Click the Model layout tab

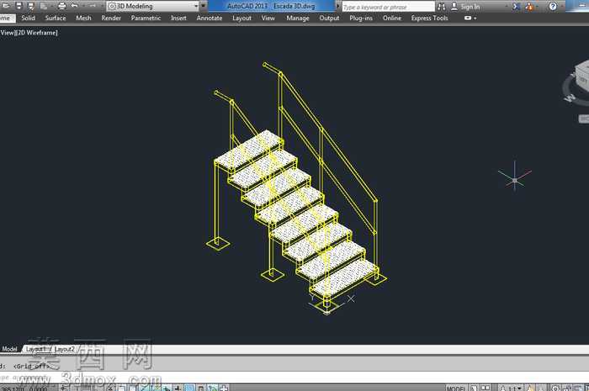(9, 349)
